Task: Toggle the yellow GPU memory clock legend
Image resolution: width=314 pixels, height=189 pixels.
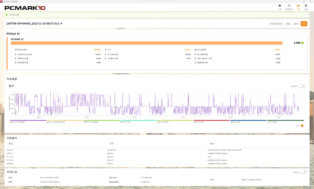Action: tap(65, 121)
